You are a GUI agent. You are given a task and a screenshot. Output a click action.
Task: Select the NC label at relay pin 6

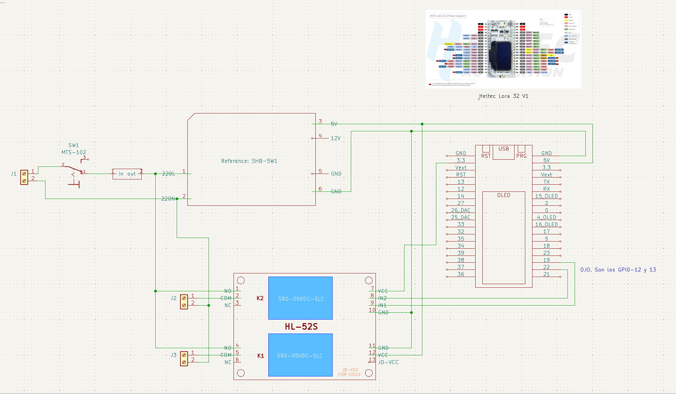[228, 362]
